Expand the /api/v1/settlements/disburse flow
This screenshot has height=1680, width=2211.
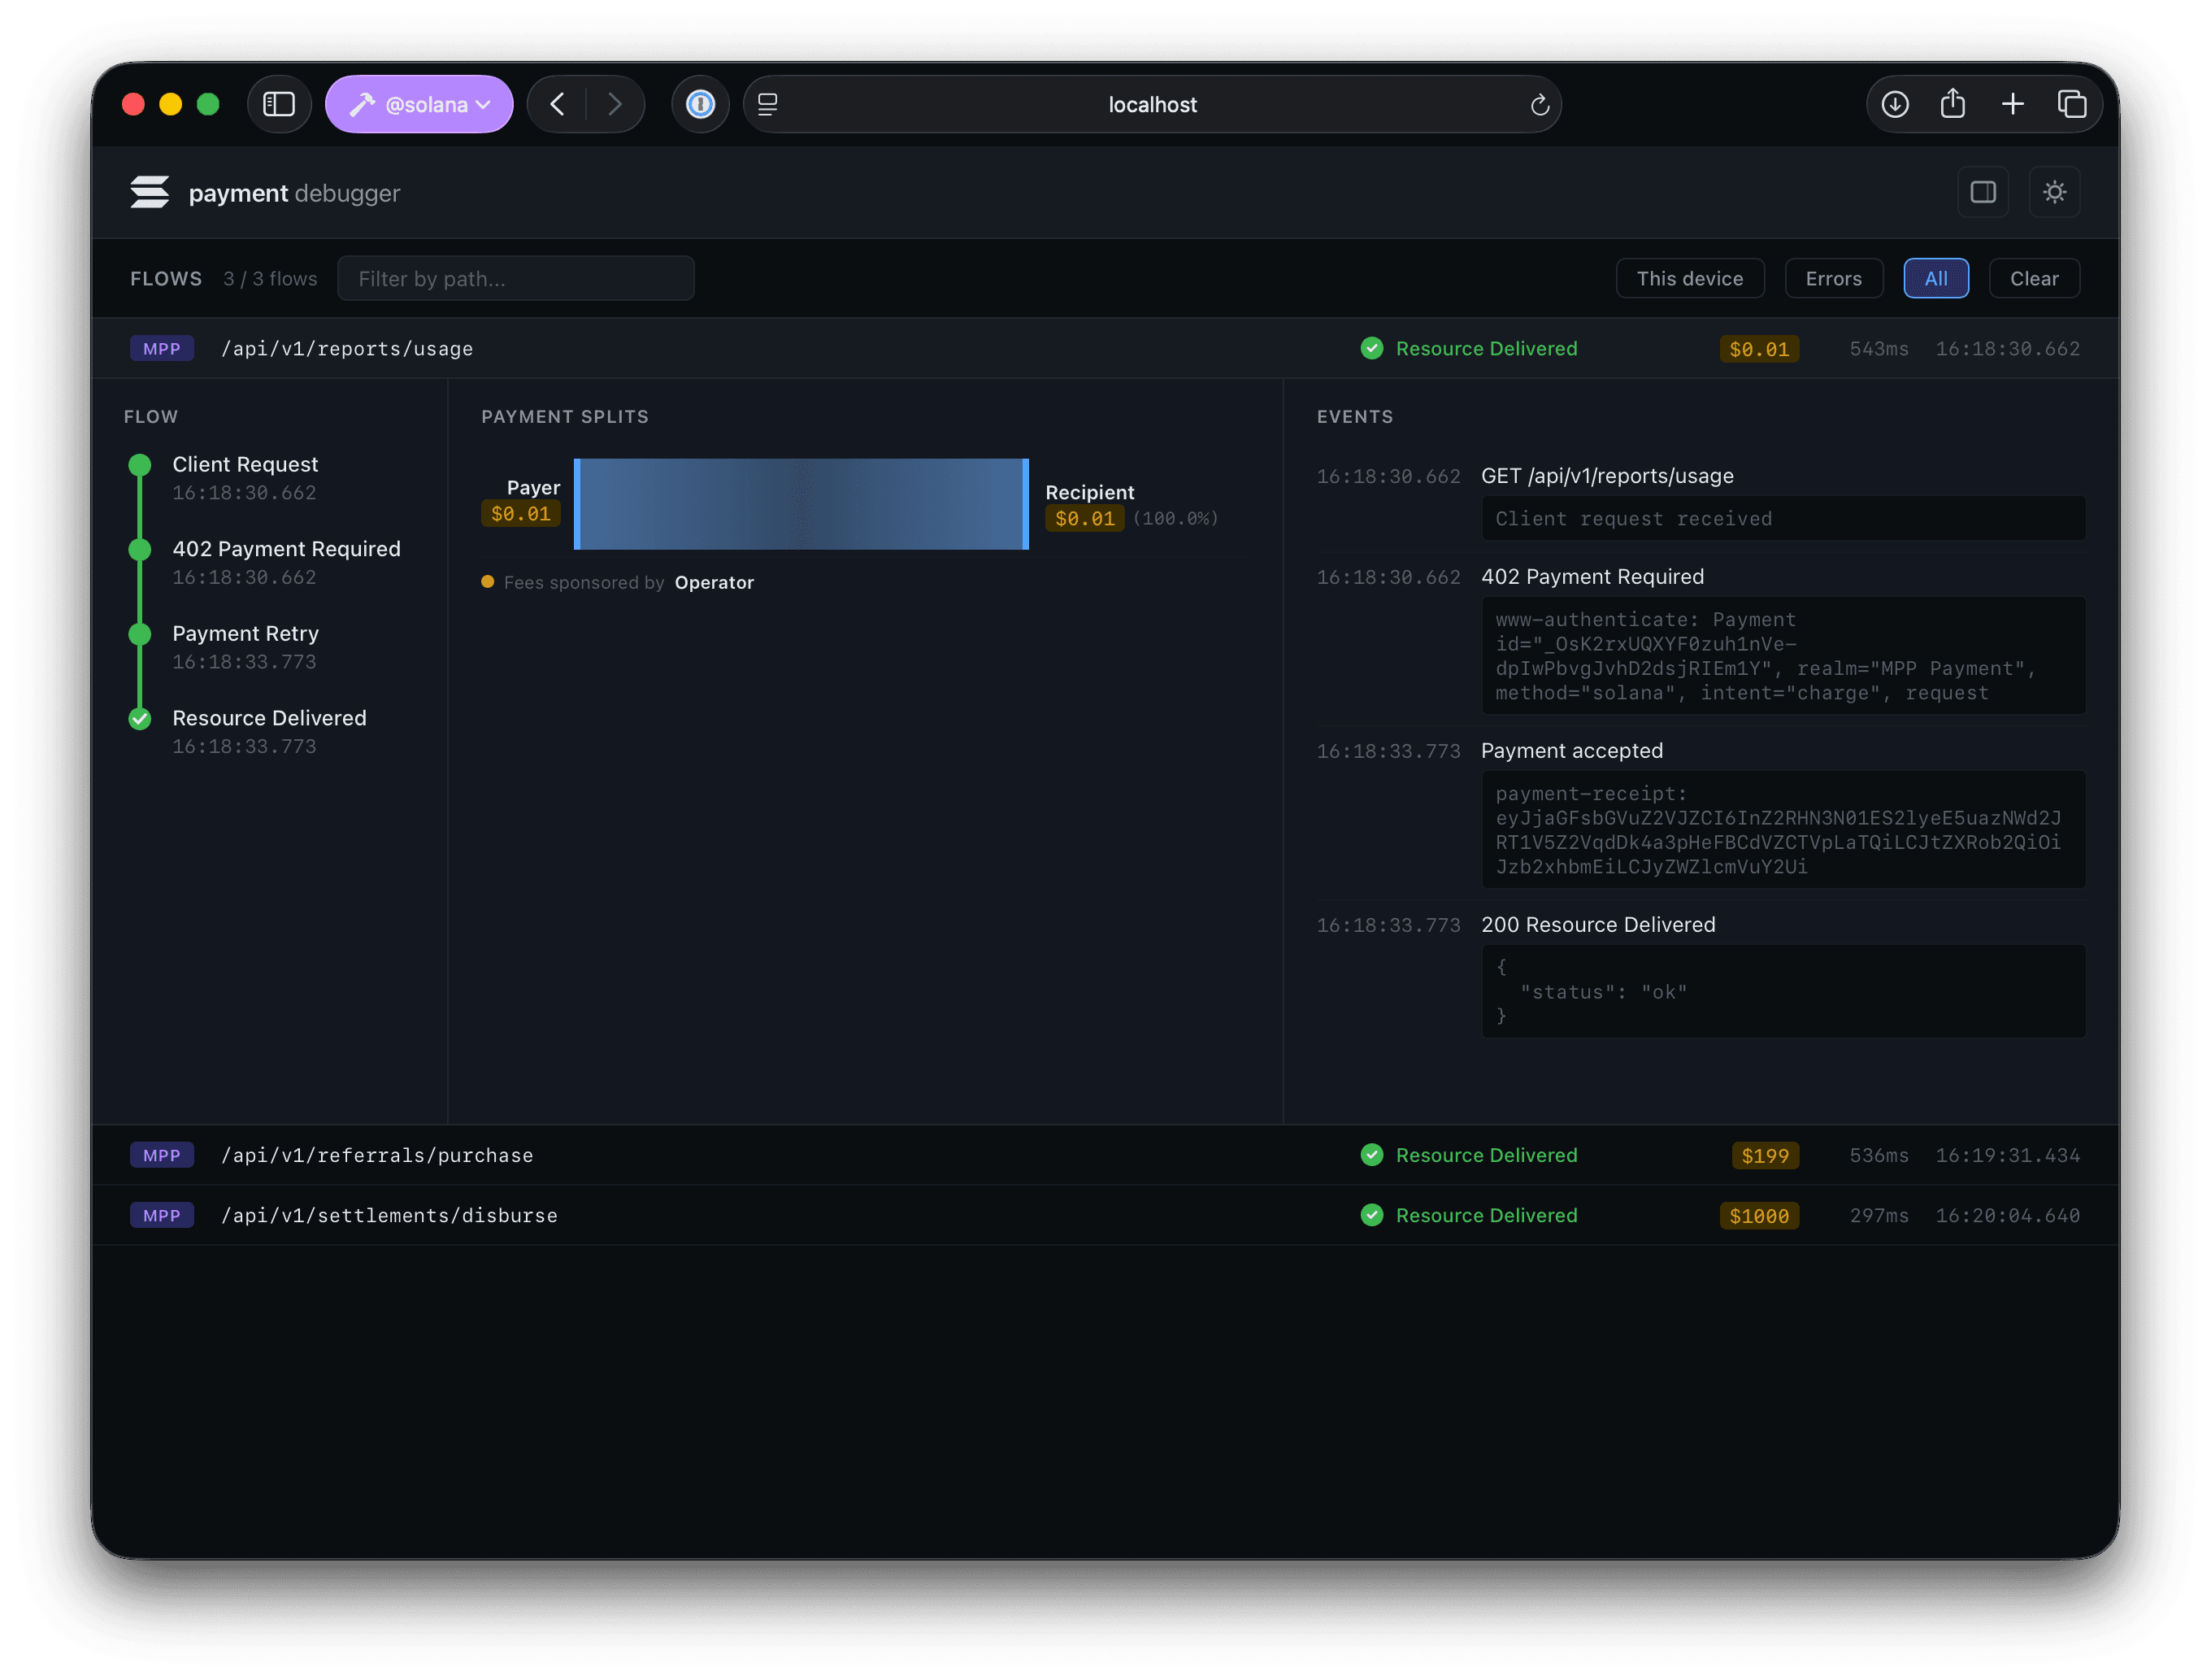point(1105,1215)
